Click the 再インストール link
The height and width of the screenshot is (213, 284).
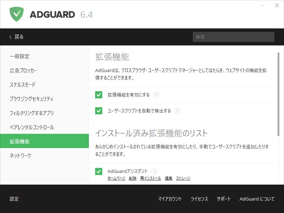(x=151, y=178)
